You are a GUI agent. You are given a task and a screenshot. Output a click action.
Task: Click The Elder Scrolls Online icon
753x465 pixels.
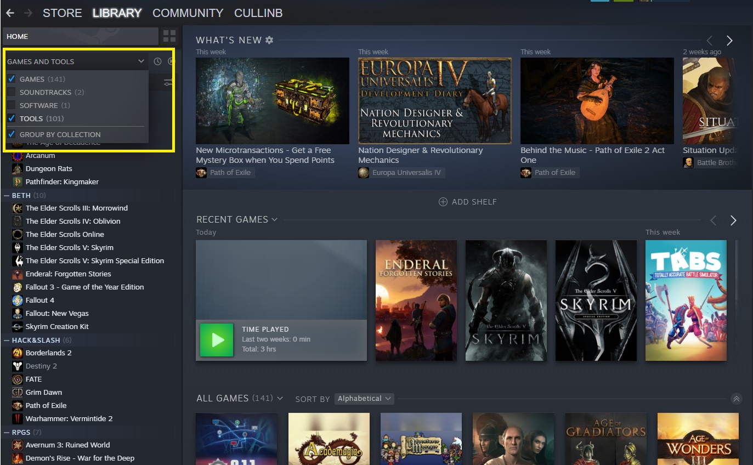18,235
